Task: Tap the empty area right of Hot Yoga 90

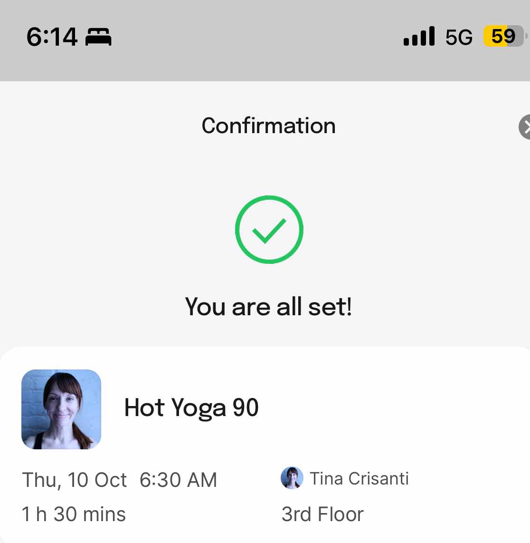Action: point(391,407)
